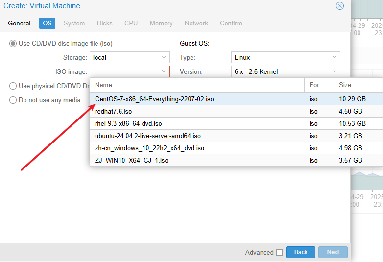This screenshot has width=383, height=262.
Task: Select ubuntu-24.04.2-live-server ISO
Action: [x=148, y=136]
